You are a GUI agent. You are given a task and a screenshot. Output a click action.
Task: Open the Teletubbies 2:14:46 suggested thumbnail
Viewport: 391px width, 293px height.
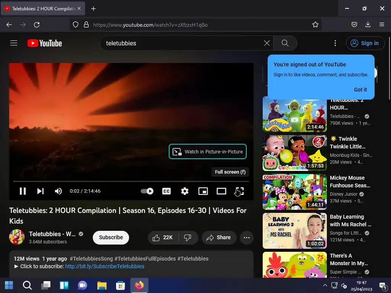coord(294,114)
